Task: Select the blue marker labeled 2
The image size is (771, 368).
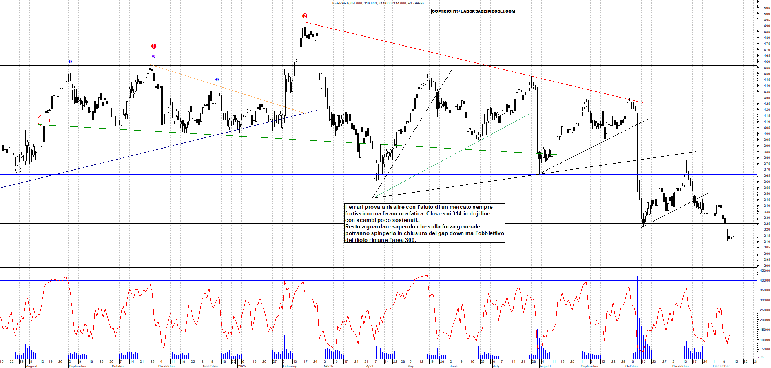Action: point(217,80)
